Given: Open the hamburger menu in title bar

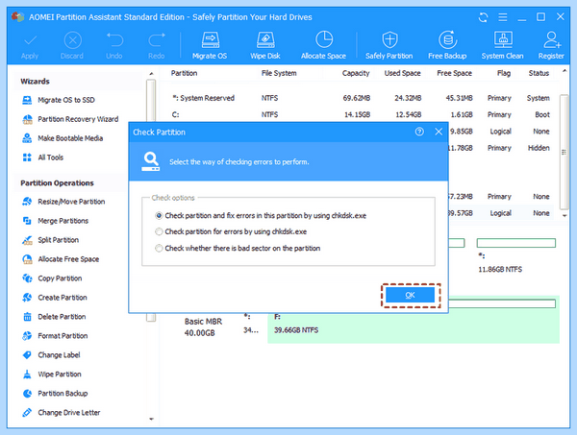Looking at the screenshot, I should (503, 17).
